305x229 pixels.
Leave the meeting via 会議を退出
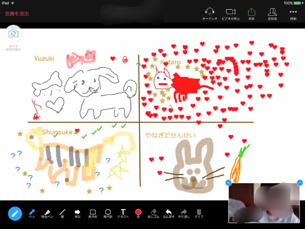click(x=17, y=14)
